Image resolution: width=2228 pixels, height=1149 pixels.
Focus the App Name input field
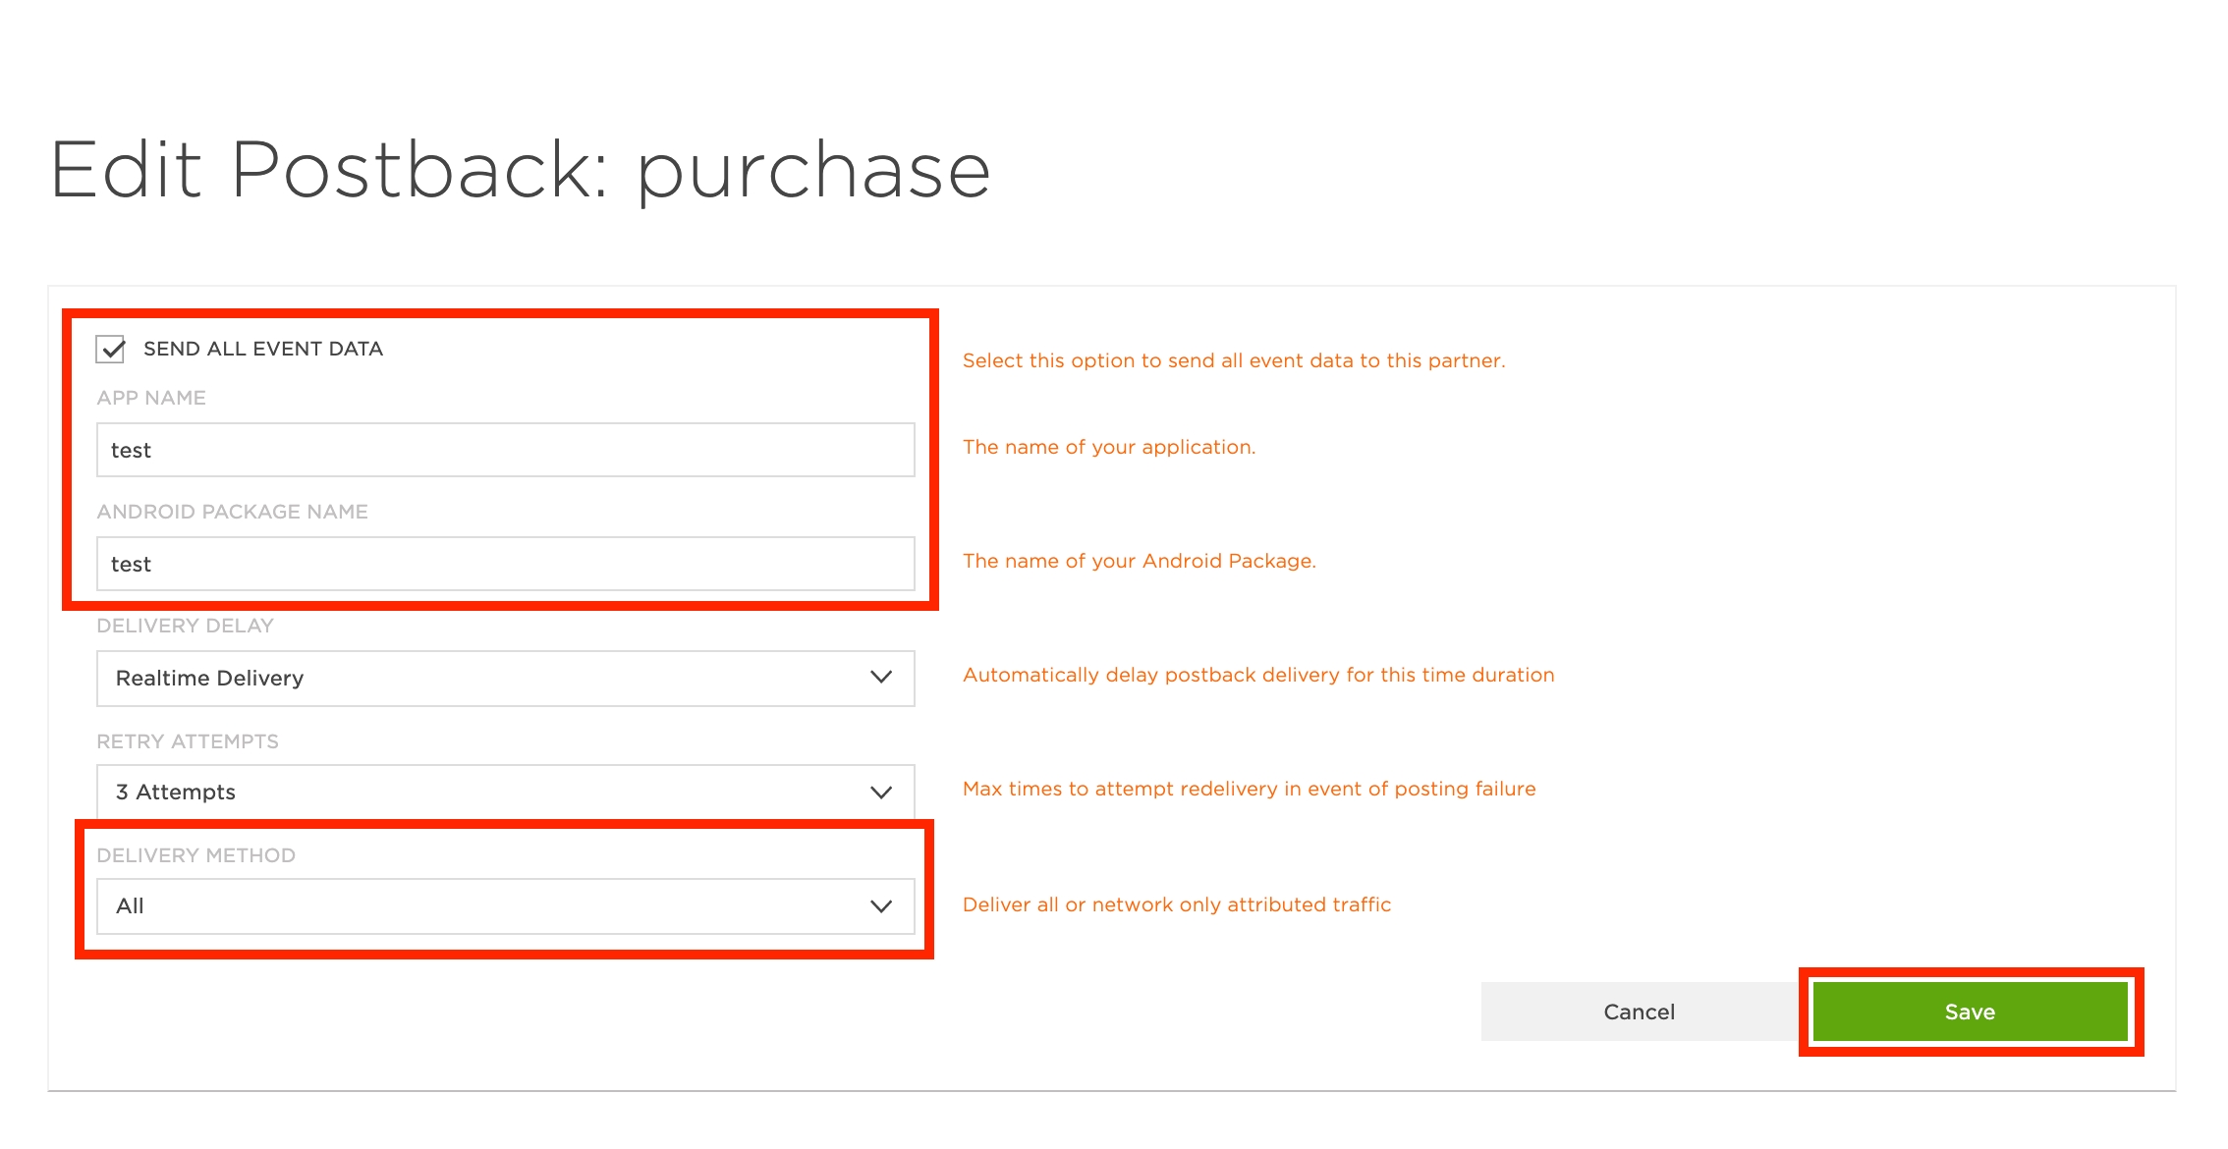pos(505,450)
